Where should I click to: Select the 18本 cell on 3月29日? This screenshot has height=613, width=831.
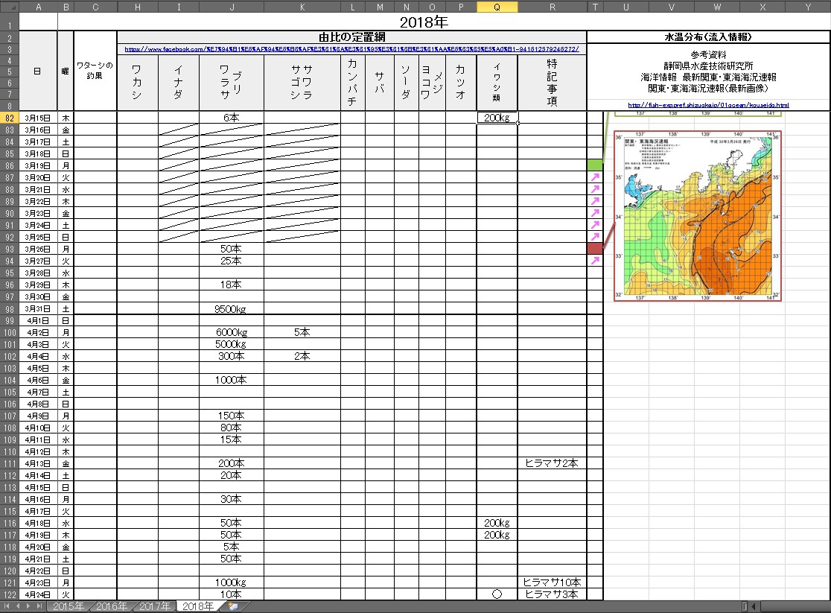tap(232, 285)
